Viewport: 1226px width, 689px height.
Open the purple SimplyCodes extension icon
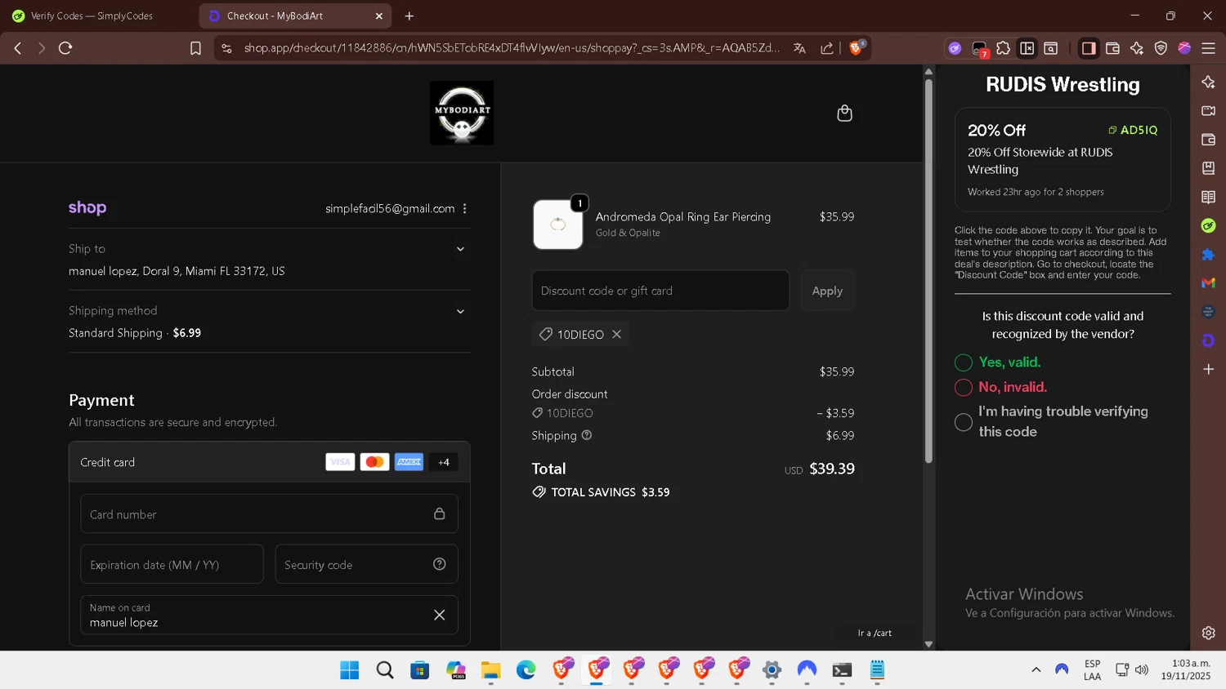point(955,48)
